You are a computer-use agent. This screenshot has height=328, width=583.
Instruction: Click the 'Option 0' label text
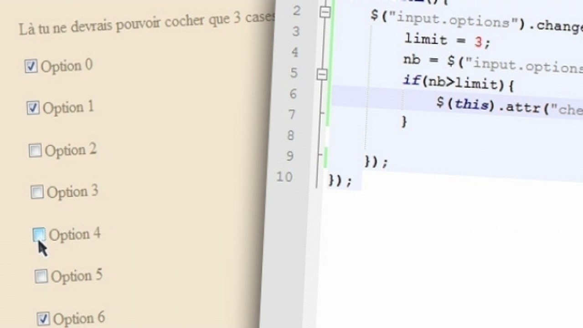(x=67, y=66)
